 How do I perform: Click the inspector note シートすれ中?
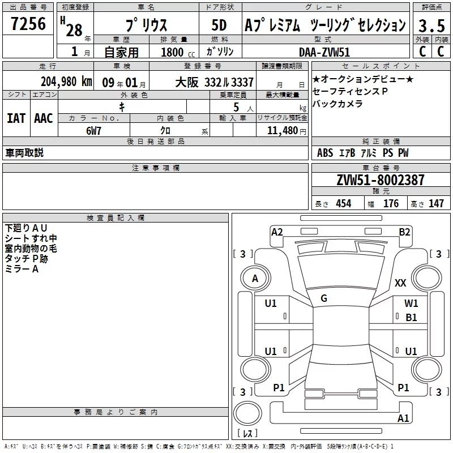coord(31,238)
